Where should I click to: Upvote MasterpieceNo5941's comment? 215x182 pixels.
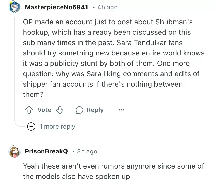pyautogui.click(x=29, y=110)
